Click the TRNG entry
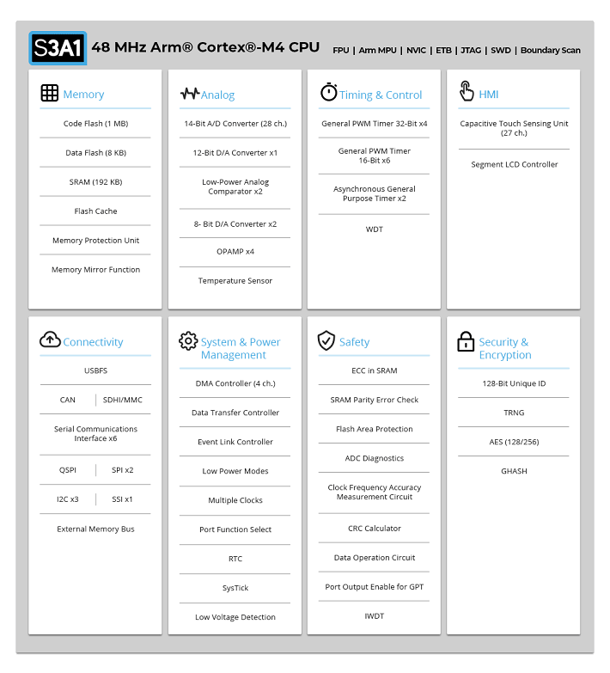Viewport: 610px width, 673px height. [x=514, y=413]
